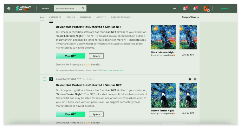Click the Submit button
The height and width of the screenshot is (128, 241).
coord(225,9)
